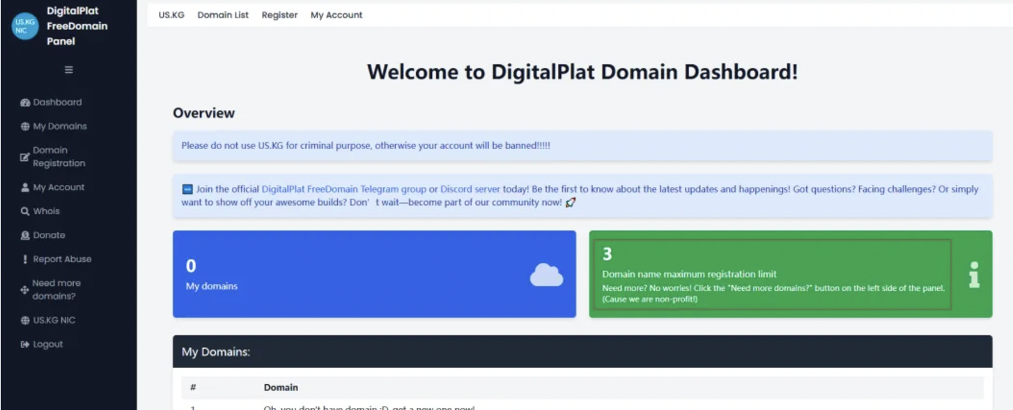Image resolution: width=1013 pixels, height=410 pixels.
Task: Click the Overview heading
Action: point(204,113)
